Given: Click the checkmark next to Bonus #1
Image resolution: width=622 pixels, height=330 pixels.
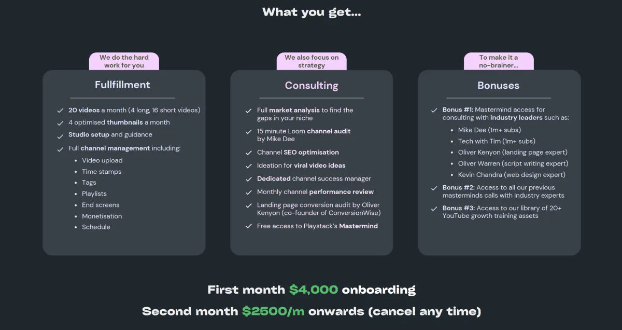Looking at the screenshot, I should click(434, 110).
